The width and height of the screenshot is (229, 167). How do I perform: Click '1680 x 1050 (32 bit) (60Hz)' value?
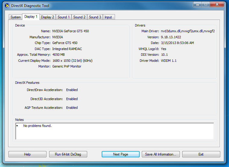click(x=72, y=61)
